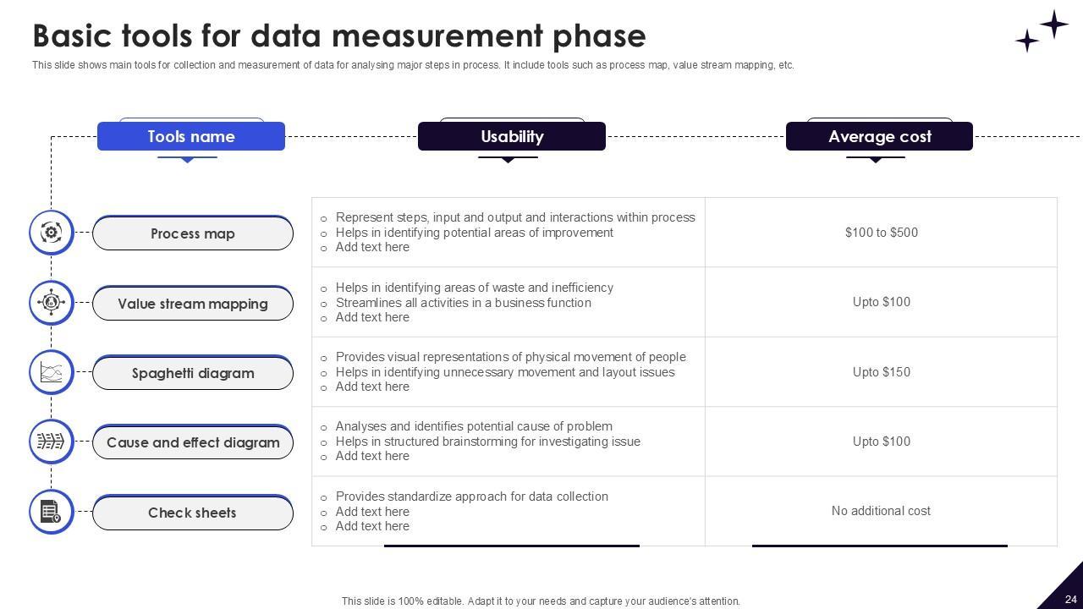The image size is (1083, 609).
Task: Select the Usability header
Action: point(512,136)
